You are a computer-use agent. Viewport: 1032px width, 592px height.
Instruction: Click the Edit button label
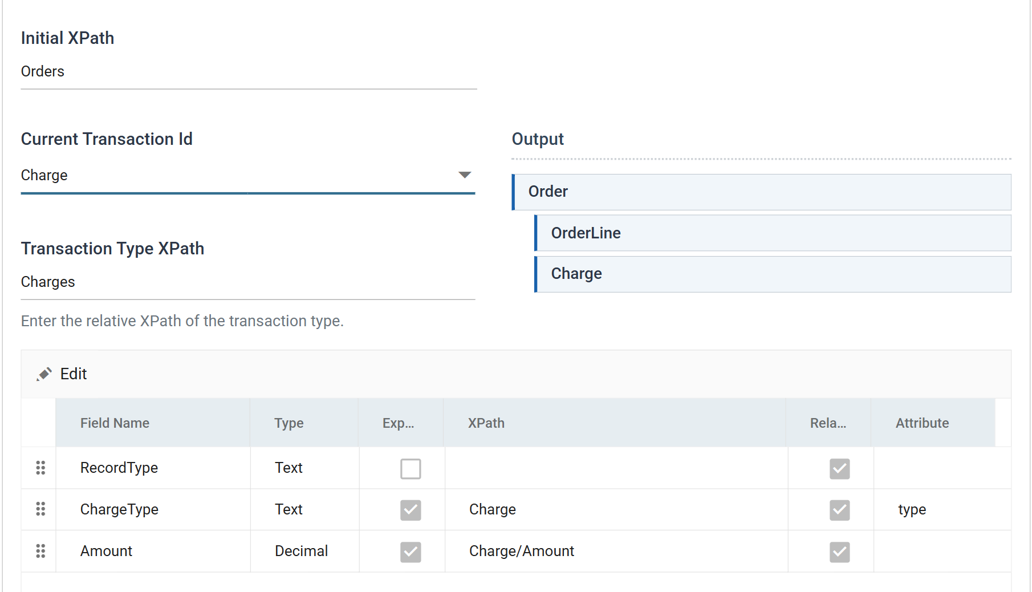click(74, 374)
